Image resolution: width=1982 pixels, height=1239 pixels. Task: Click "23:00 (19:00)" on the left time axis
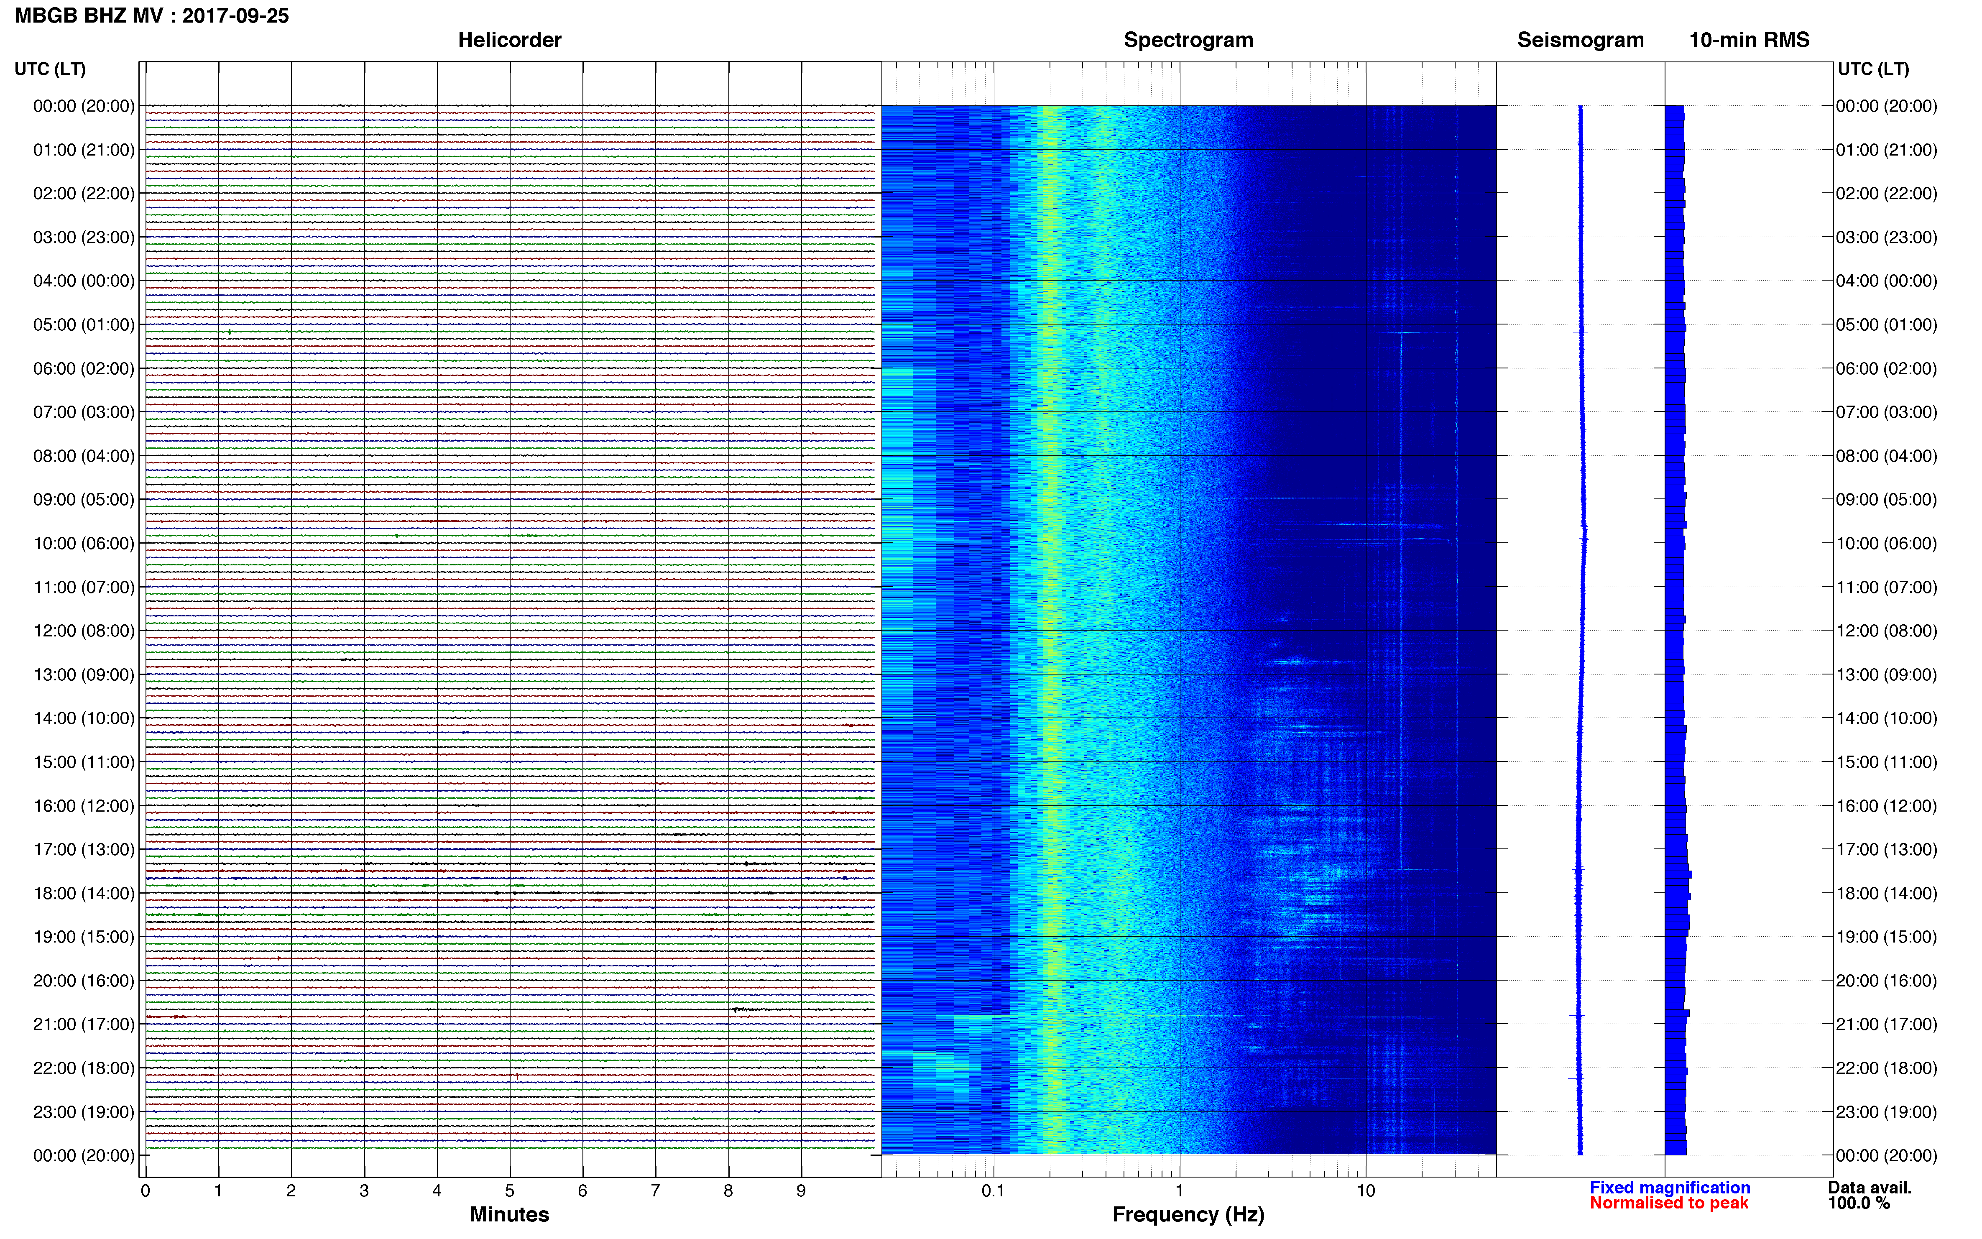point(84,1112)
